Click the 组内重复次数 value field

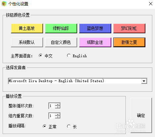[52, 116]
